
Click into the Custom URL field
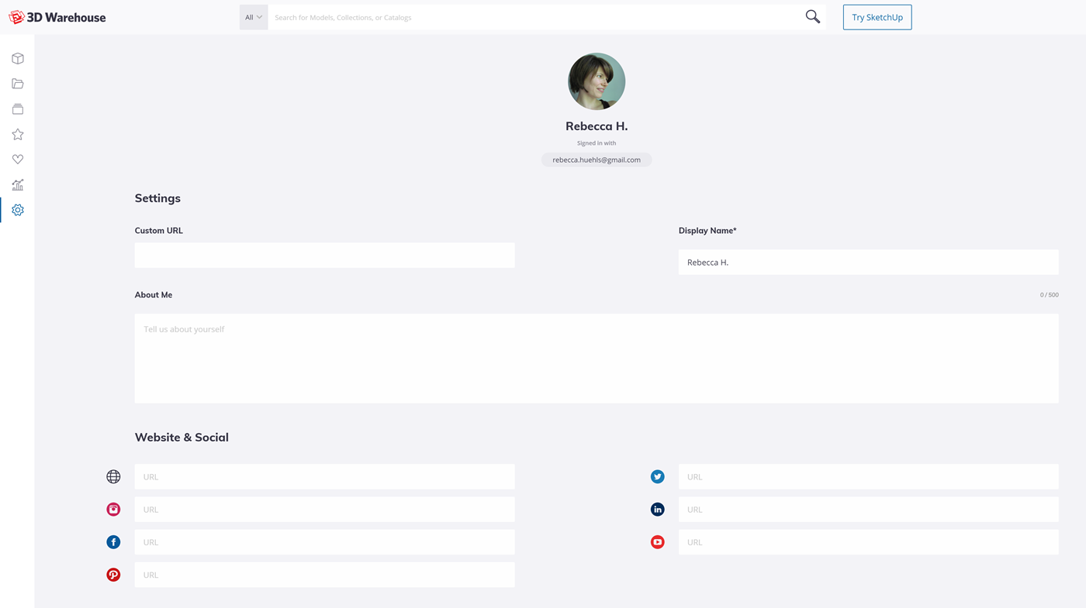pyautogui.click(x=325, y=256)
